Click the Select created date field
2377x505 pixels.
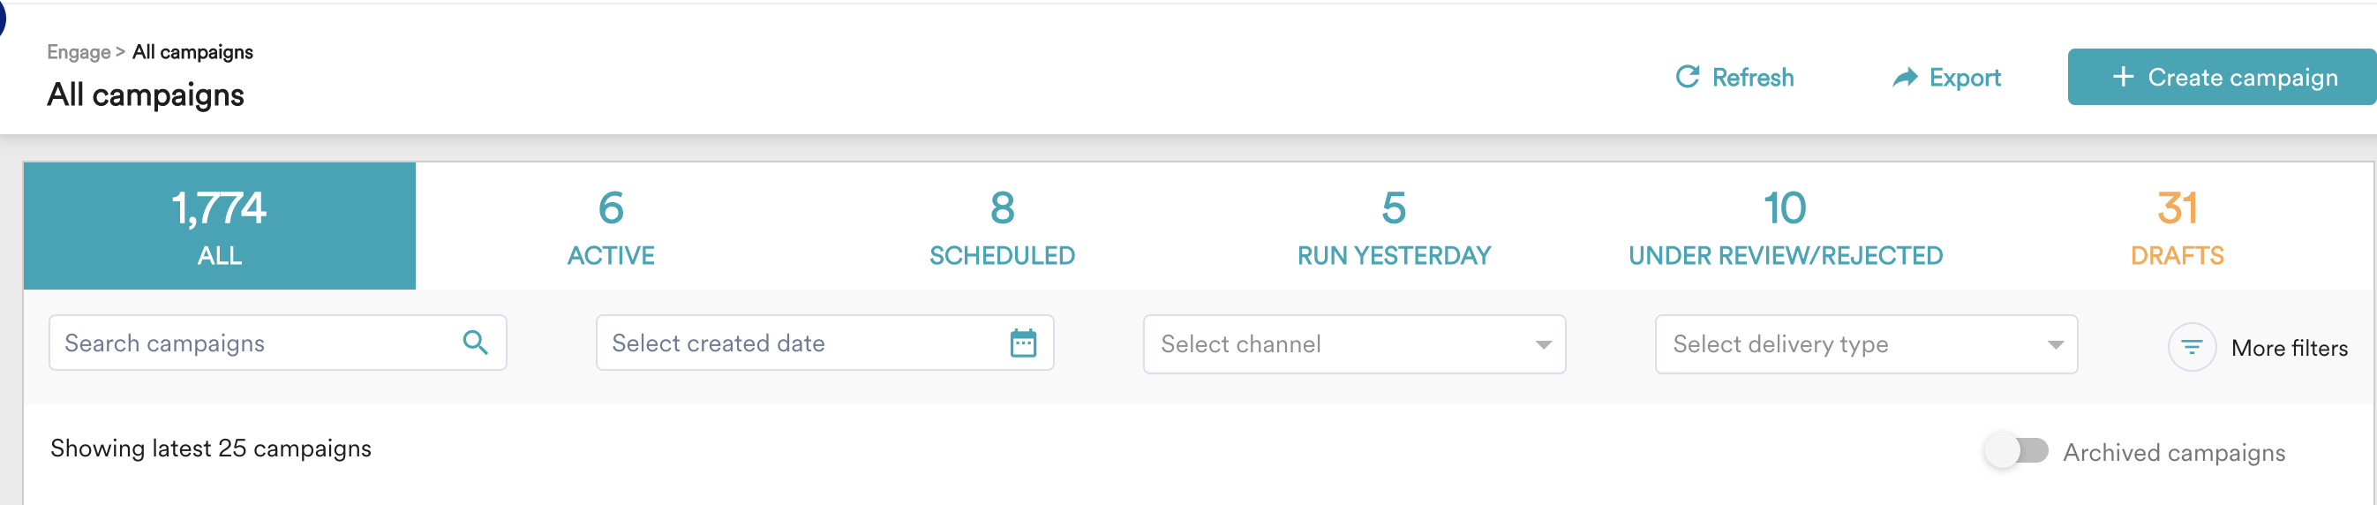(x=825, y=343)
